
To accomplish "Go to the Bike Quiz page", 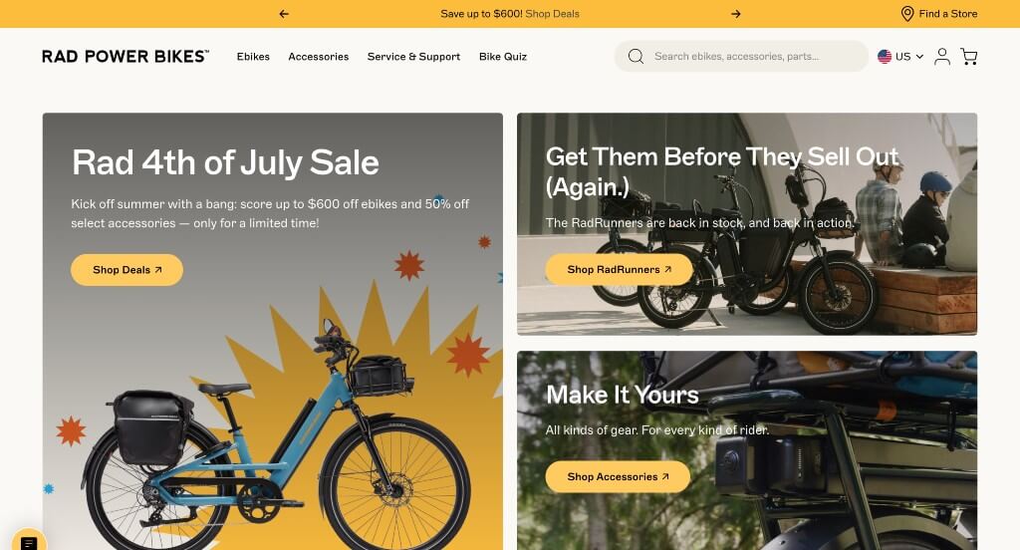I will pyautogui.click(x=503, y=57).
